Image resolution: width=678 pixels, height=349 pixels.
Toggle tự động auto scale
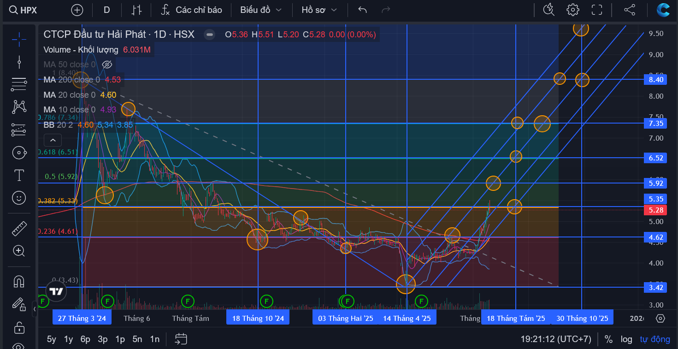655,339
